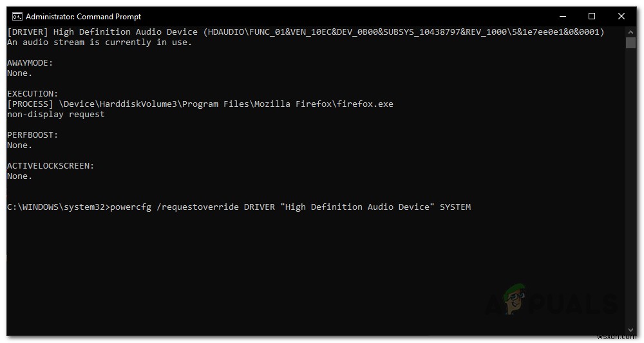Click the 'Administrator: Command Prompt' title text

[84, 17]
